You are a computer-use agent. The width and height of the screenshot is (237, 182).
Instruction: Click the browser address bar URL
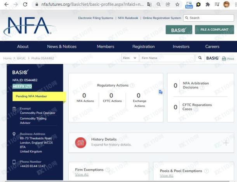tap(92, 4)
